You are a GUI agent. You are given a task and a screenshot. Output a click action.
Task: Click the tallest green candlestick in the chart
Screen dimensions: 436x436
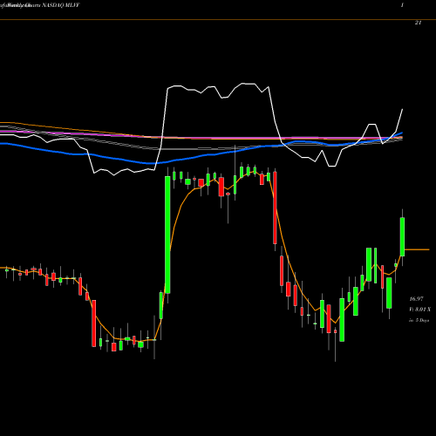(167, 235)
